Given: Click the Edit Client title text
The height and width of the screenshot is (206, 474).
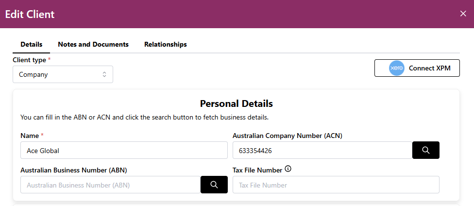Looking at the screenshot, I should [30, 14].
